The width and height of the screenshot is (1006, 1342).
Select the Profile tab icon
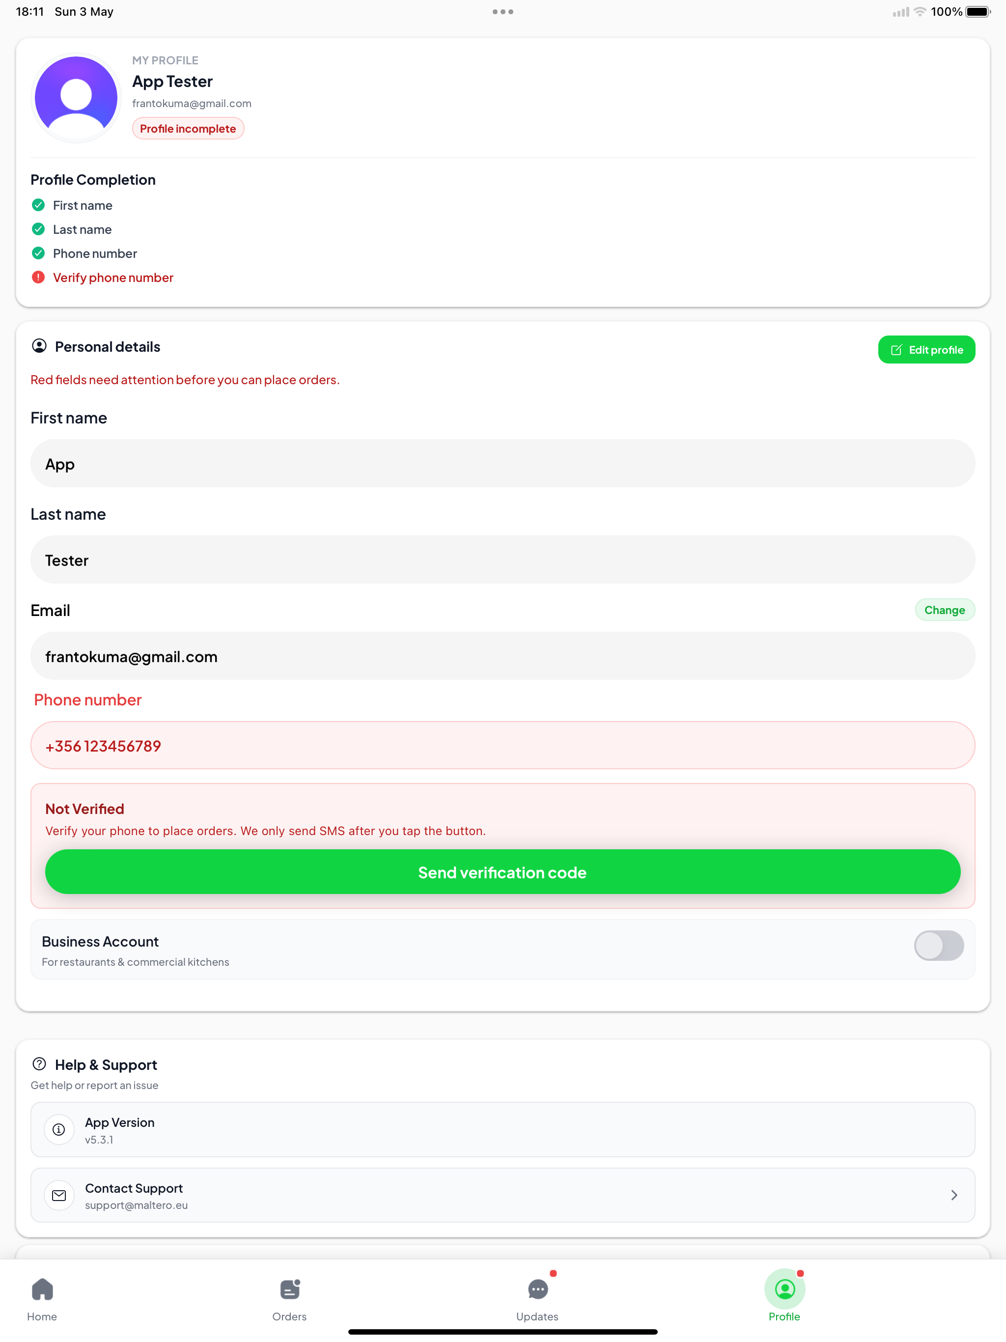point(784,1288)
